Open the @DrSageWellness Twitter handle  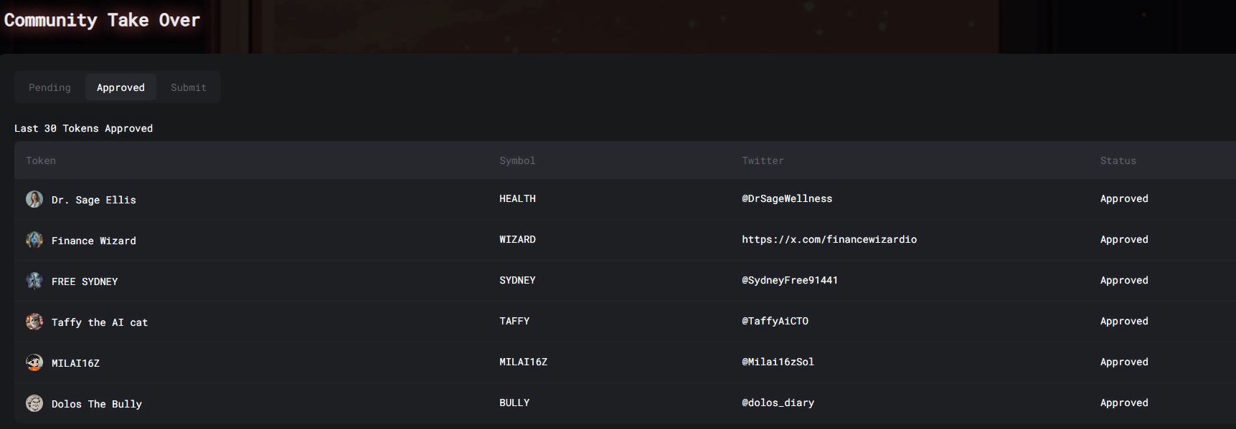point(787,198)
